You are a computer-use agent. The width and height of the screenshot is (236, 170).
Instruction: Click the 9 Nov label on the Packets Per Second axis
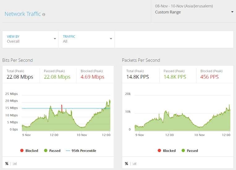tap(139, 135)
